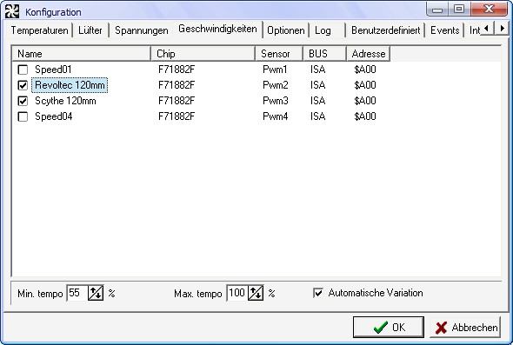The width and height of the screenshot is (513, 345).
Task: Maximize the Konfiguration window
Action: click(459, 10)
